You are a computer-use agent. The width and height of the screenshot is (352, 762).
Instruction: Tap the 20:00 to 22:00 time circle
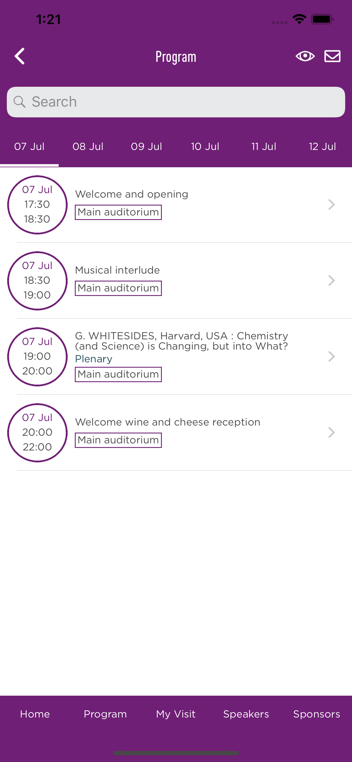pyautogui.click(x=37, y=433)
